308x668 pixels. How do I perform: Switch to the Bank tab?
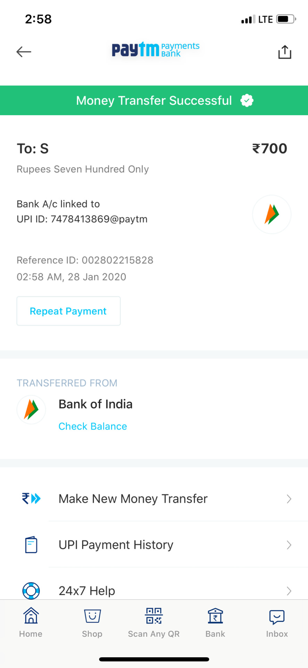215,622
